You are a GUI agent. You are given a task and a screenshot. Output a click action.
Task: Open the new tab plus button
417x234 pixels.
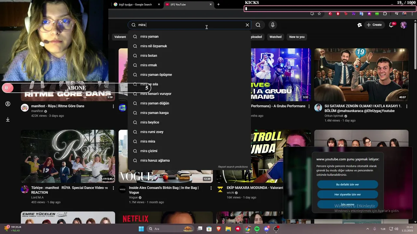point(218,5)
